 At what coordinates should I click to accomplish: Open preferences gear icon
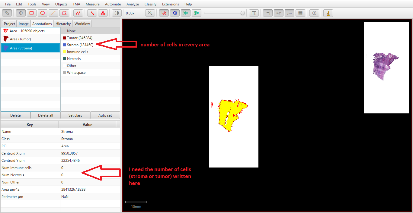314,13
